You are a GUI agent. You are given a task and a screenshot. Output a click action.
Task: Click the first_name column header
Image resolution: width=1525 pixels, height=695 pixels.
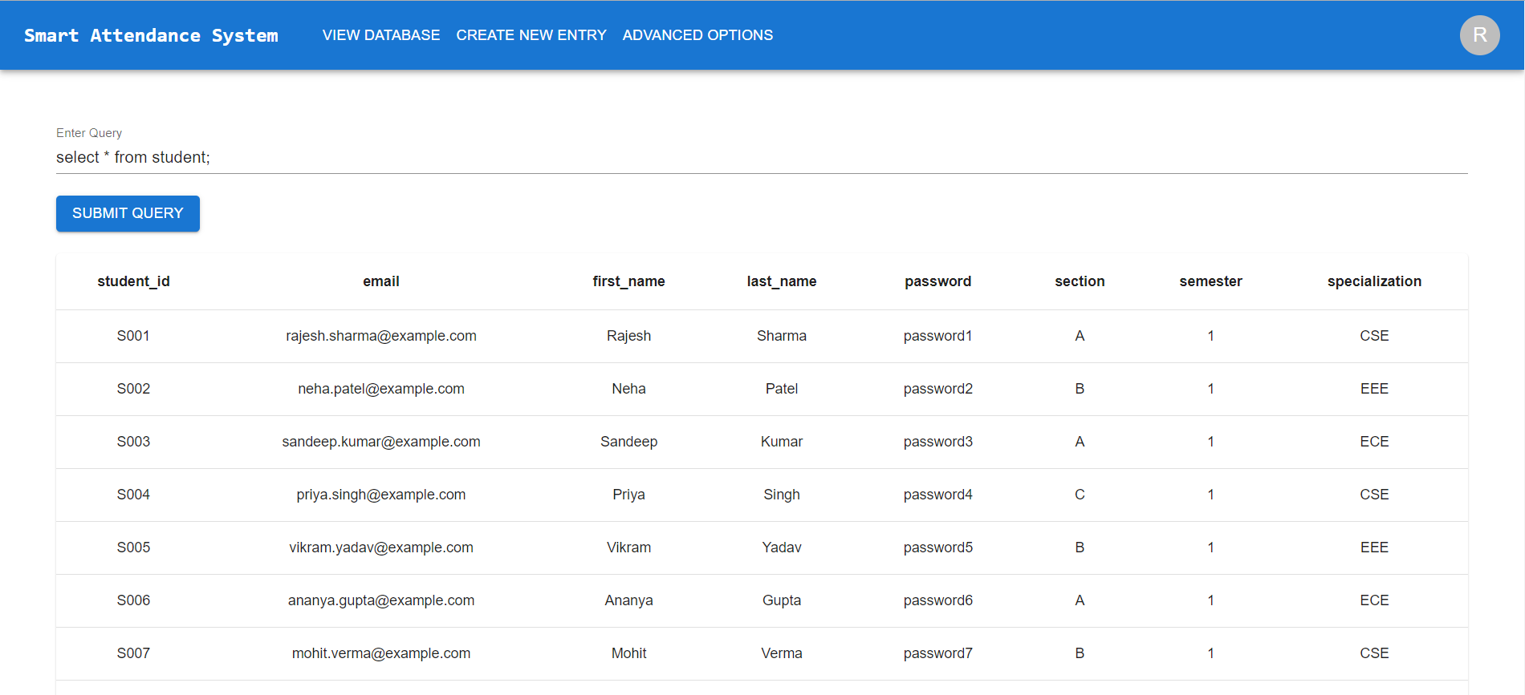pos(628,281)
